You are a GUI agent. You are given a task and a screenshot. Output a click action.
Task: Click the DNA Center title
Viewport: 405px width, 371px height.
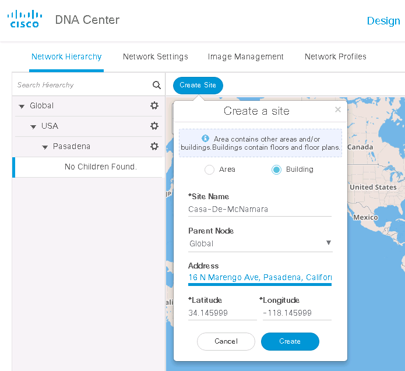pyautogui.click(x=87, y=20)
